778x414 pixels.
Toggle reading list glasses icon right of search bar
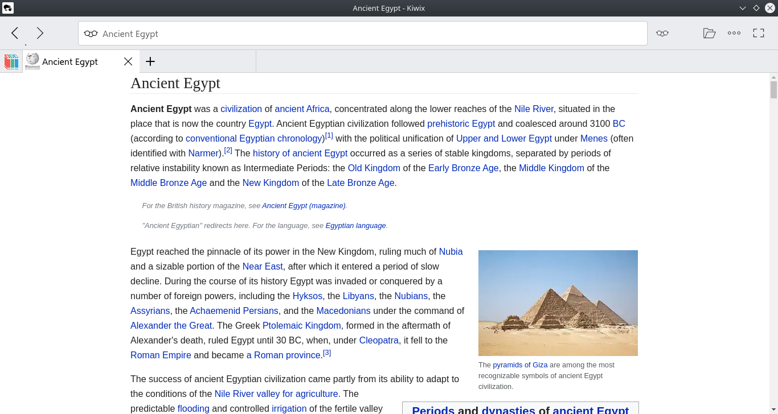[x=662, y=34]
